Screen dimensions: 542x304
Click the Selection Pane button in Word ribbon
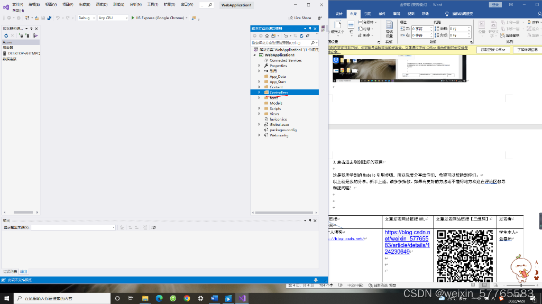510,35
